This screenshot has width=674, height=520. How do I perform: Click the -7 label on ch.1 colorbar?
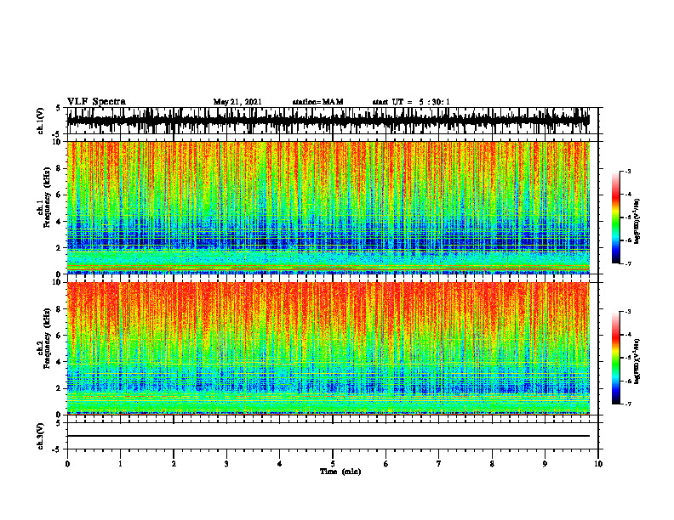(x=628, y=263)
